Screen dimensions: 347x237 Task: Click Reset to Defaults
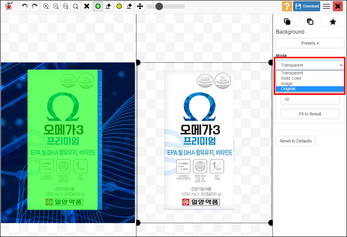click(x=295, y=141)
